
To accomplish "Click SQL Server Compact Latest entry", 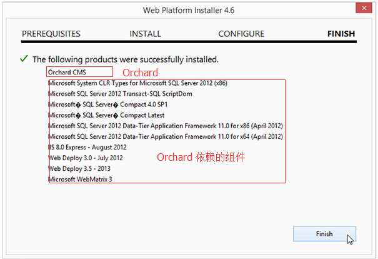I will 106,115.
